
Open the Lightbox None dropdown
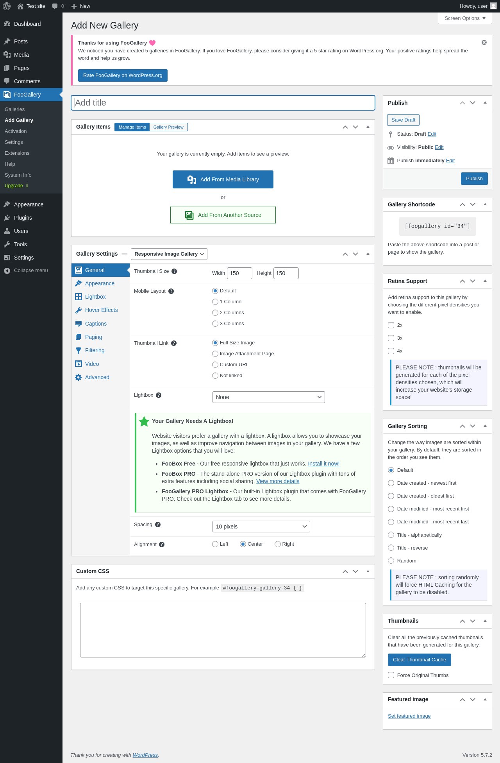[269, 397]
